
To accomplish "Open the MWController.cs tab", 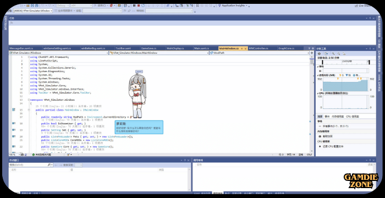I will tap(258, 48).
